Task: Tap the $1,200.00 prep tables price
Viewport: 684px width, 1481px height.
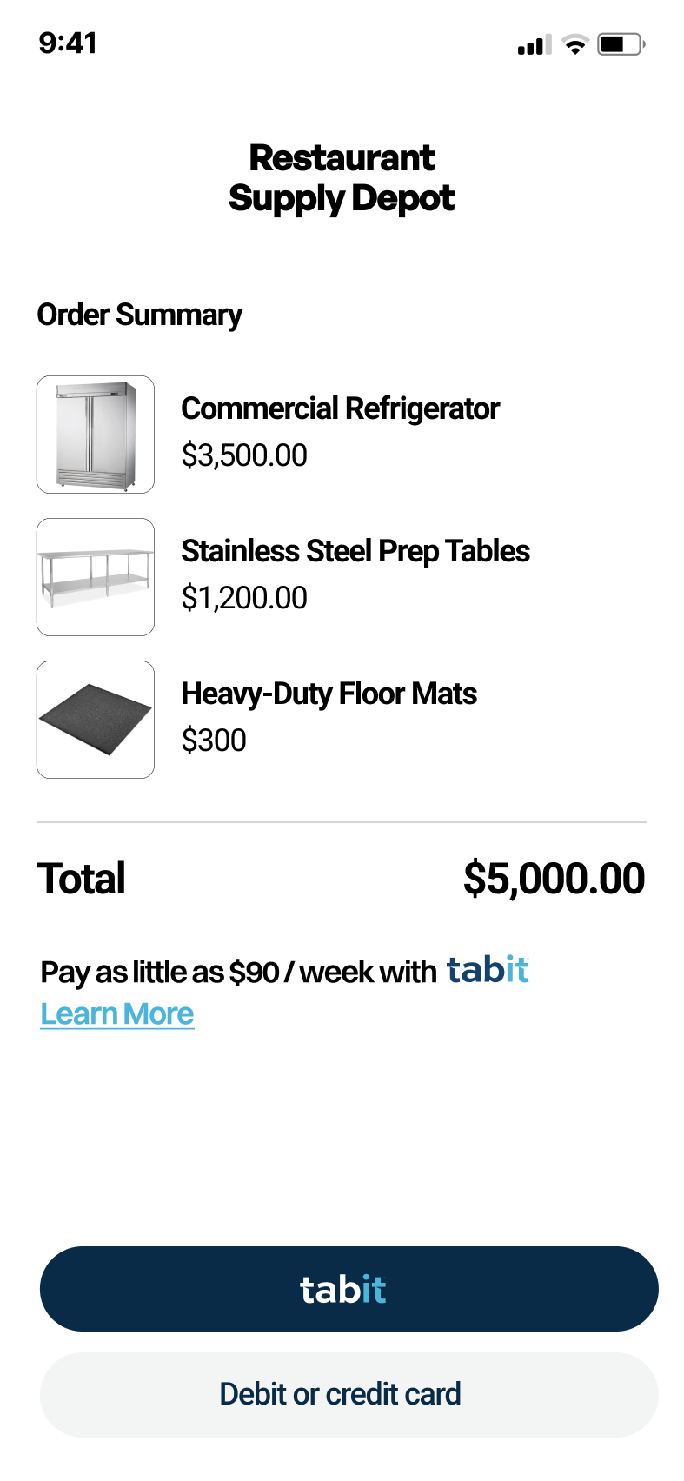Action: [244, 598]
